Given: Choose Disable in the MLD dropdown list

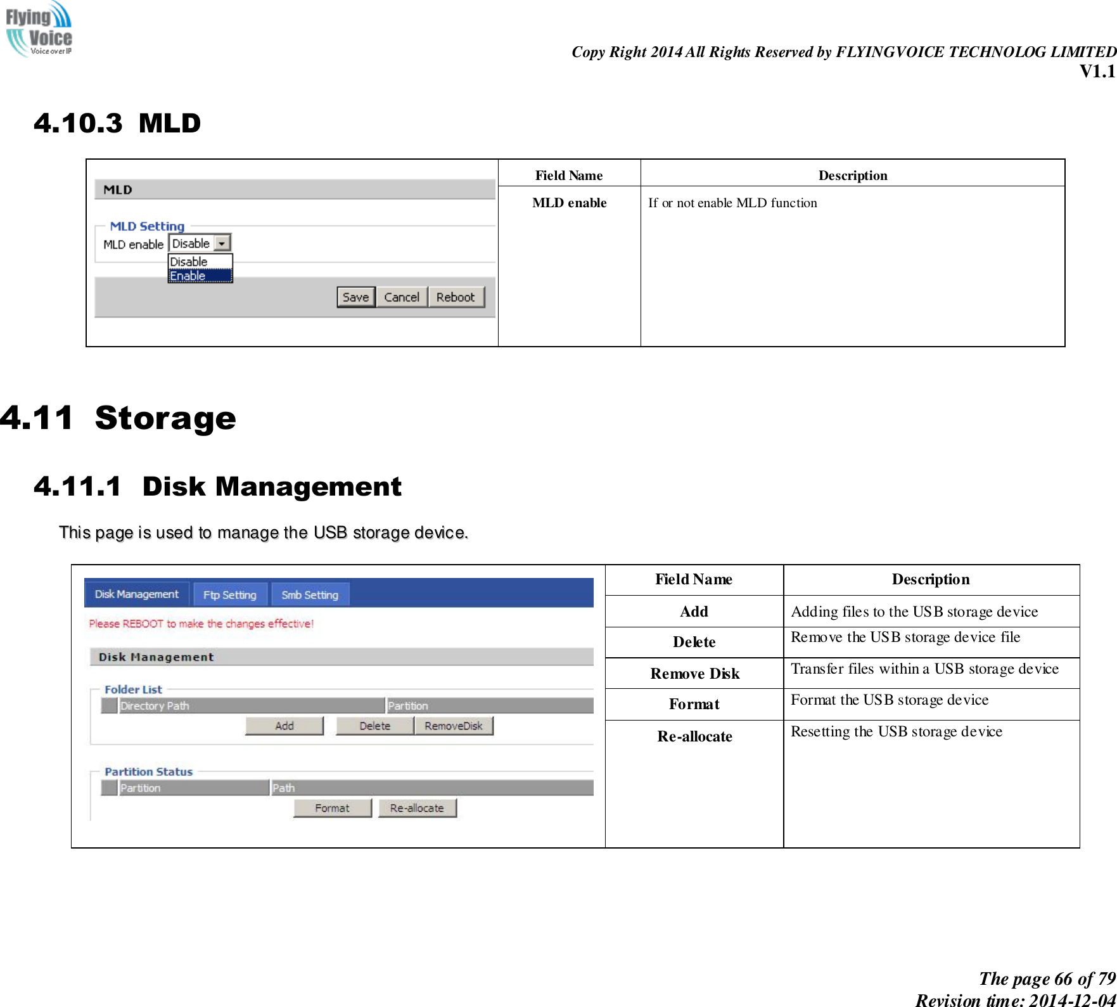Looking at the screenshot, I should click(200, 261).
